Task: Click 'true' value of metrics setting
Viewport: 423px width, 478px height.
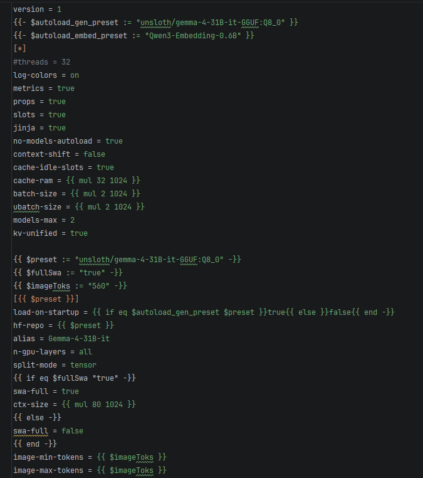Action: click(x=66, y=88)
